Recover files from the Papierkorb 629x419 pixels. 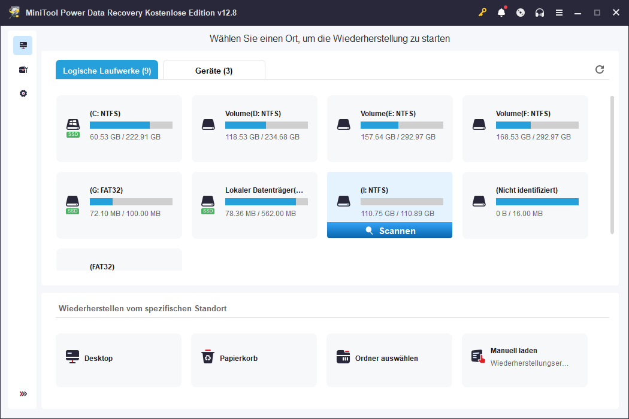(253, 360)
